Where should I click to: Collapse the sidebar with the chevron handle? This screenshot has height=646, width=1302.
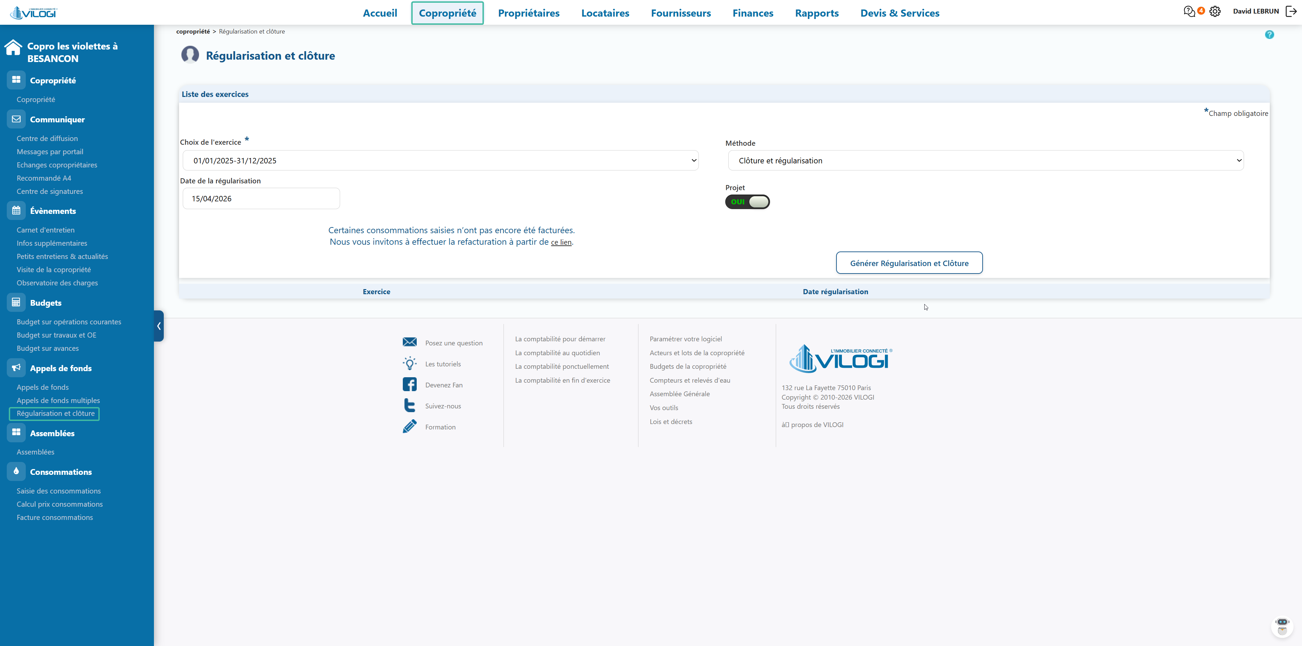pyautogui.click(x=159, y=326)
